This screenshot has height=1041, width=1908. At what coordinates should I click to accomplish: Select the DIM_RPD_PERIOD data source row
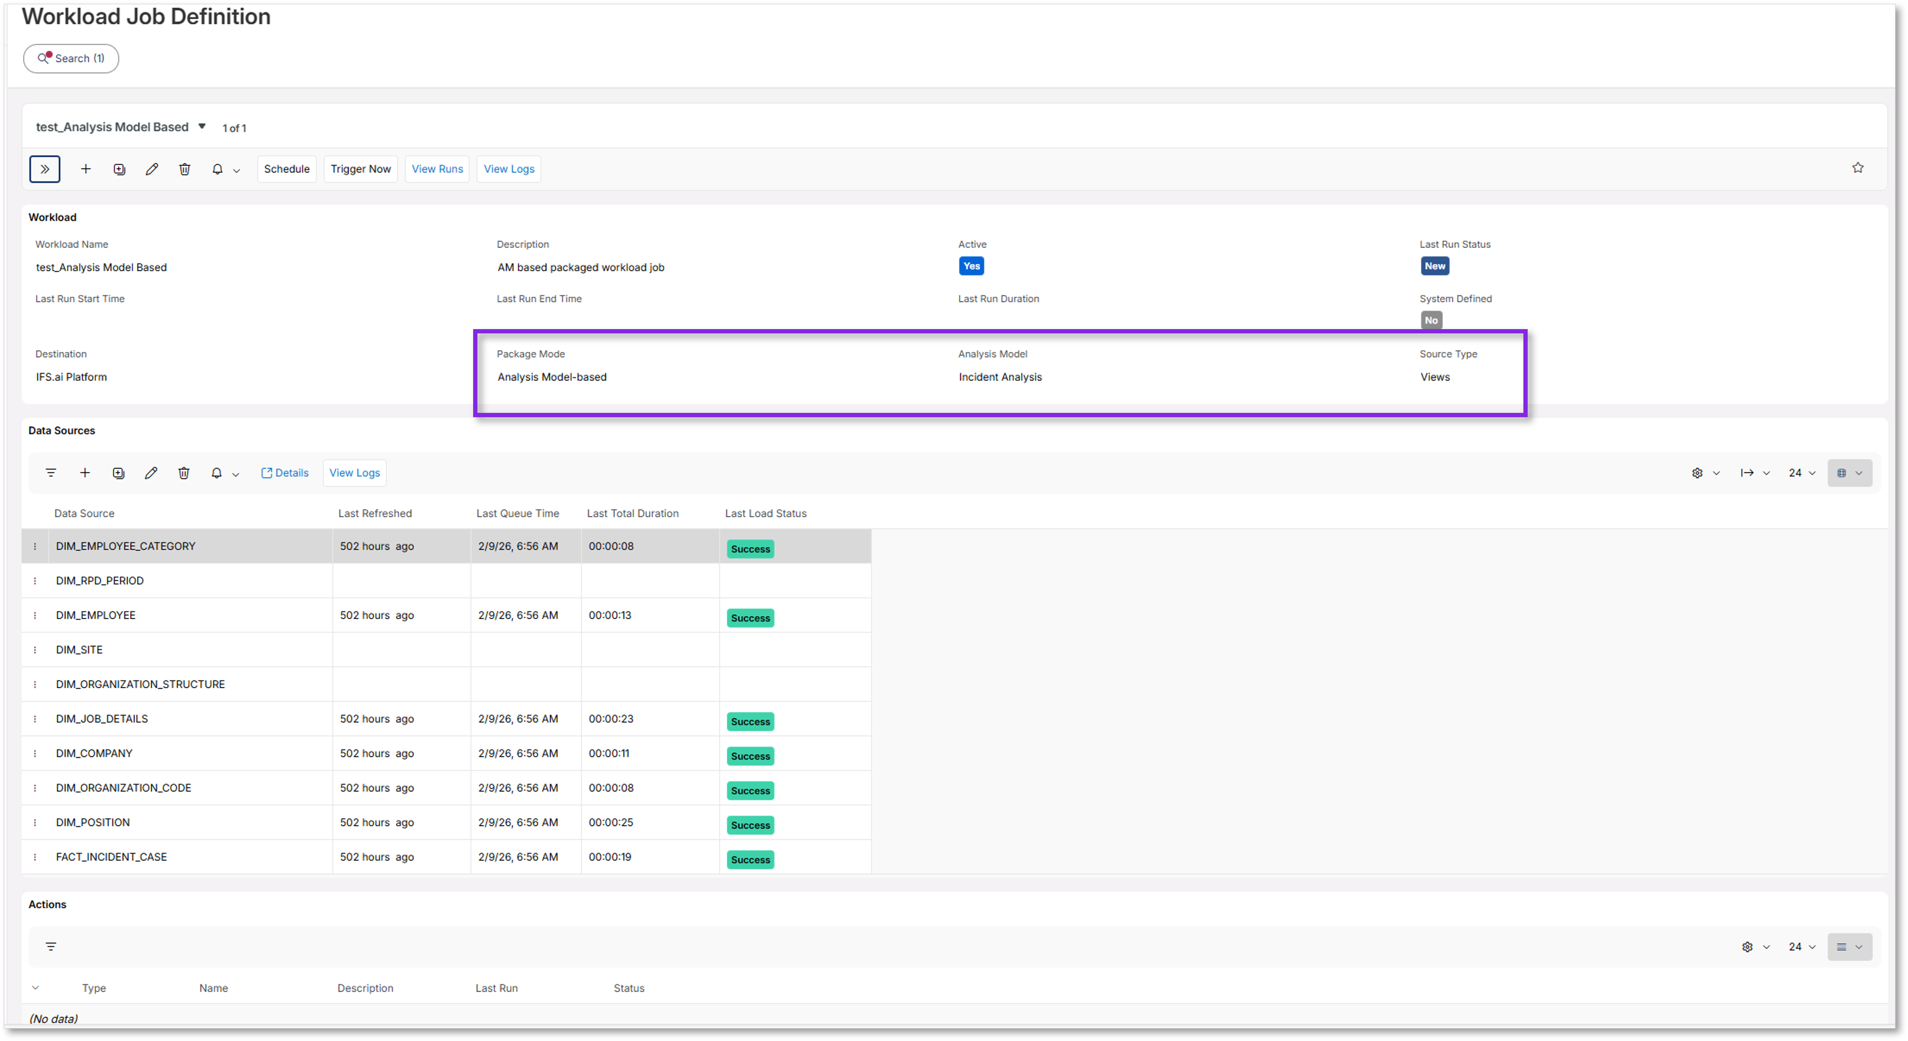(446, 580)
